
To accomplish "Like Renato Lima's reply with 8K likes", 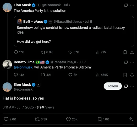I will pyautogui.click(x=73, y=75).
